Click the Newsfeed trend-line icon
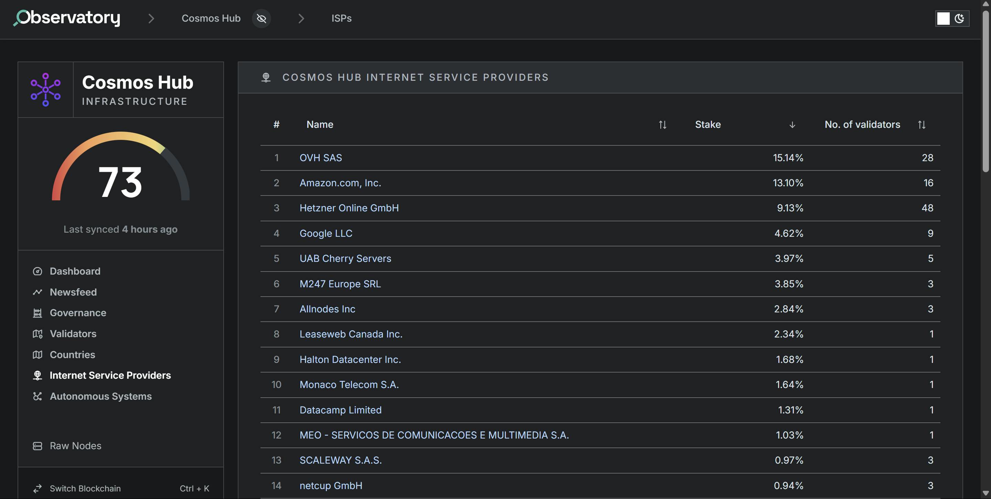991x499 pixels. (x=37, y=292)
